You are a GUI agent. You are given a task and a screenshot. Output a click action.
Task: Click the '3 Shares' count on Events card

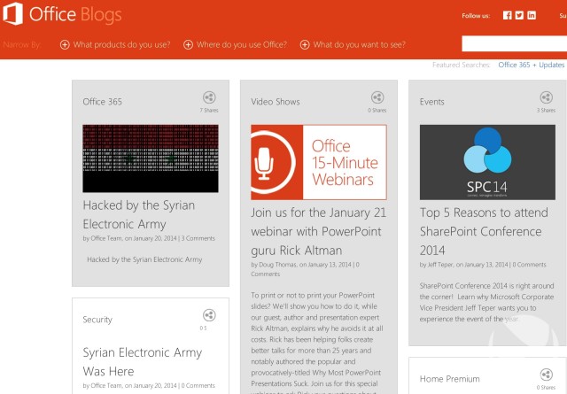pyautogui.click(x=546, y=111)
